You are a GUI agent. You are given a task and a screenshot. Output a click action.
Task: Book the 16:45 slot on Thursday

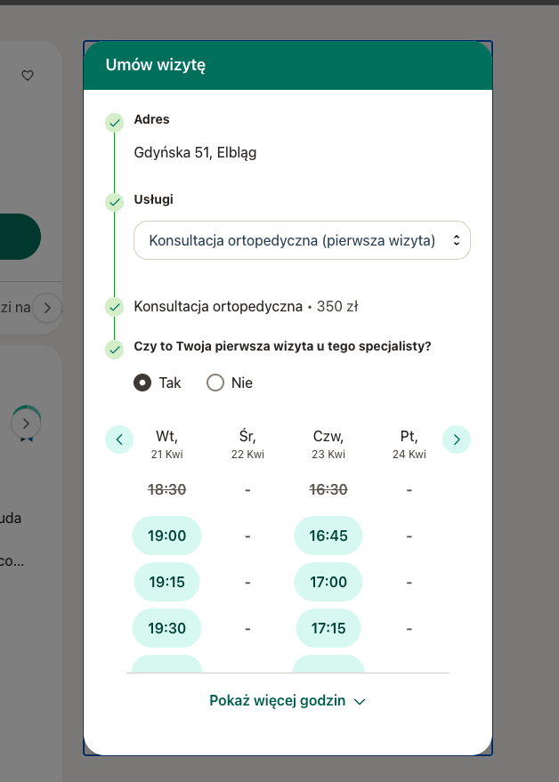tap(328, 536)
